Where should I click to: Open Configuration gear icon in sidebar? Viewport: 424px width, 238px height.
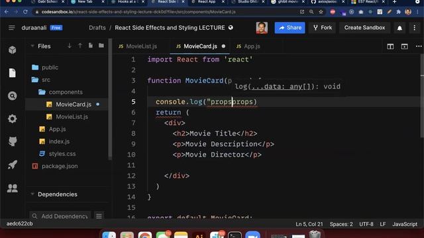point(12,119)
